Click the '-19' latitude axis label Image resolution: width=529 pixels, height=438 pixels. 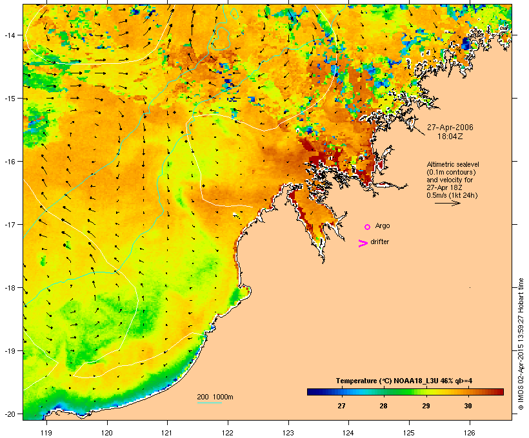pyautogui.click(x=10, y=351)
